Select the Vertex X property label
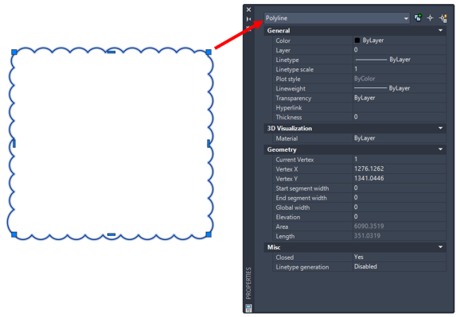The width and height of the screenshot is (460, 317). click(x=287, y=169)
